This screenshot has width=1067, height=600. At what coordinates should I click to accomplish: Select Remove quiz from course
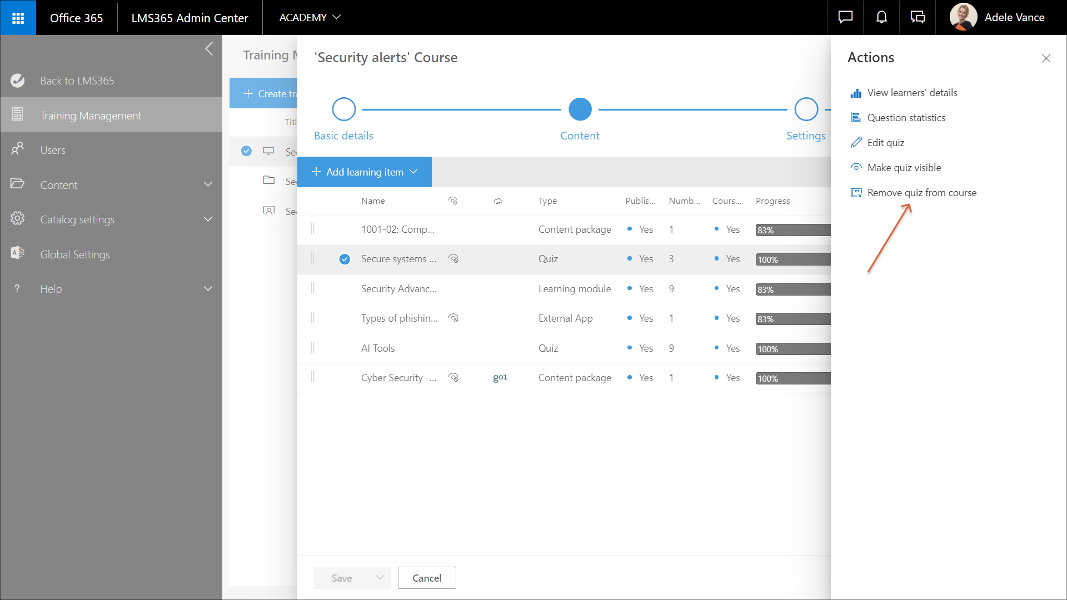point(921,193)
